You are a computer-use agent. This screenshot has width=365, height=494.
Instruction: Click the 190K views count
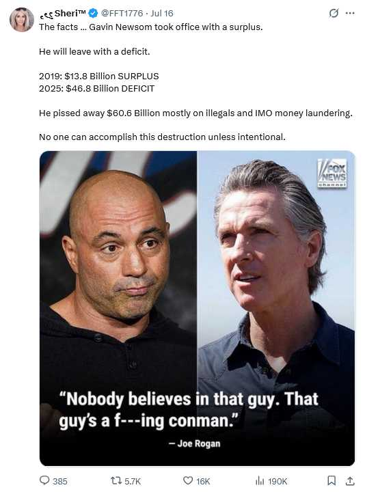(x=278, y=481)
